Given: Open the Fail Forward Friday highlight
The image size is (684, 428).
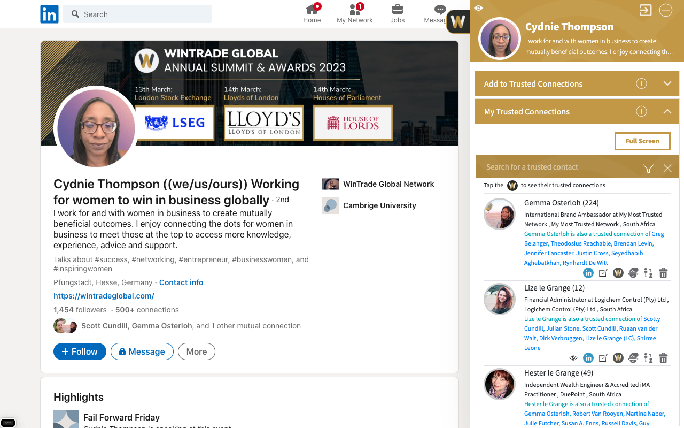Looking at the screenshot, I should pyautogui.click(x=121, y=417).
